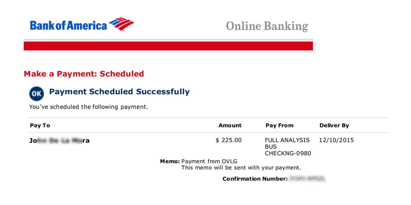Click the blurred confirmation number value
The width and height of the screenshot is (411, 205).
[x=307, y=179]
